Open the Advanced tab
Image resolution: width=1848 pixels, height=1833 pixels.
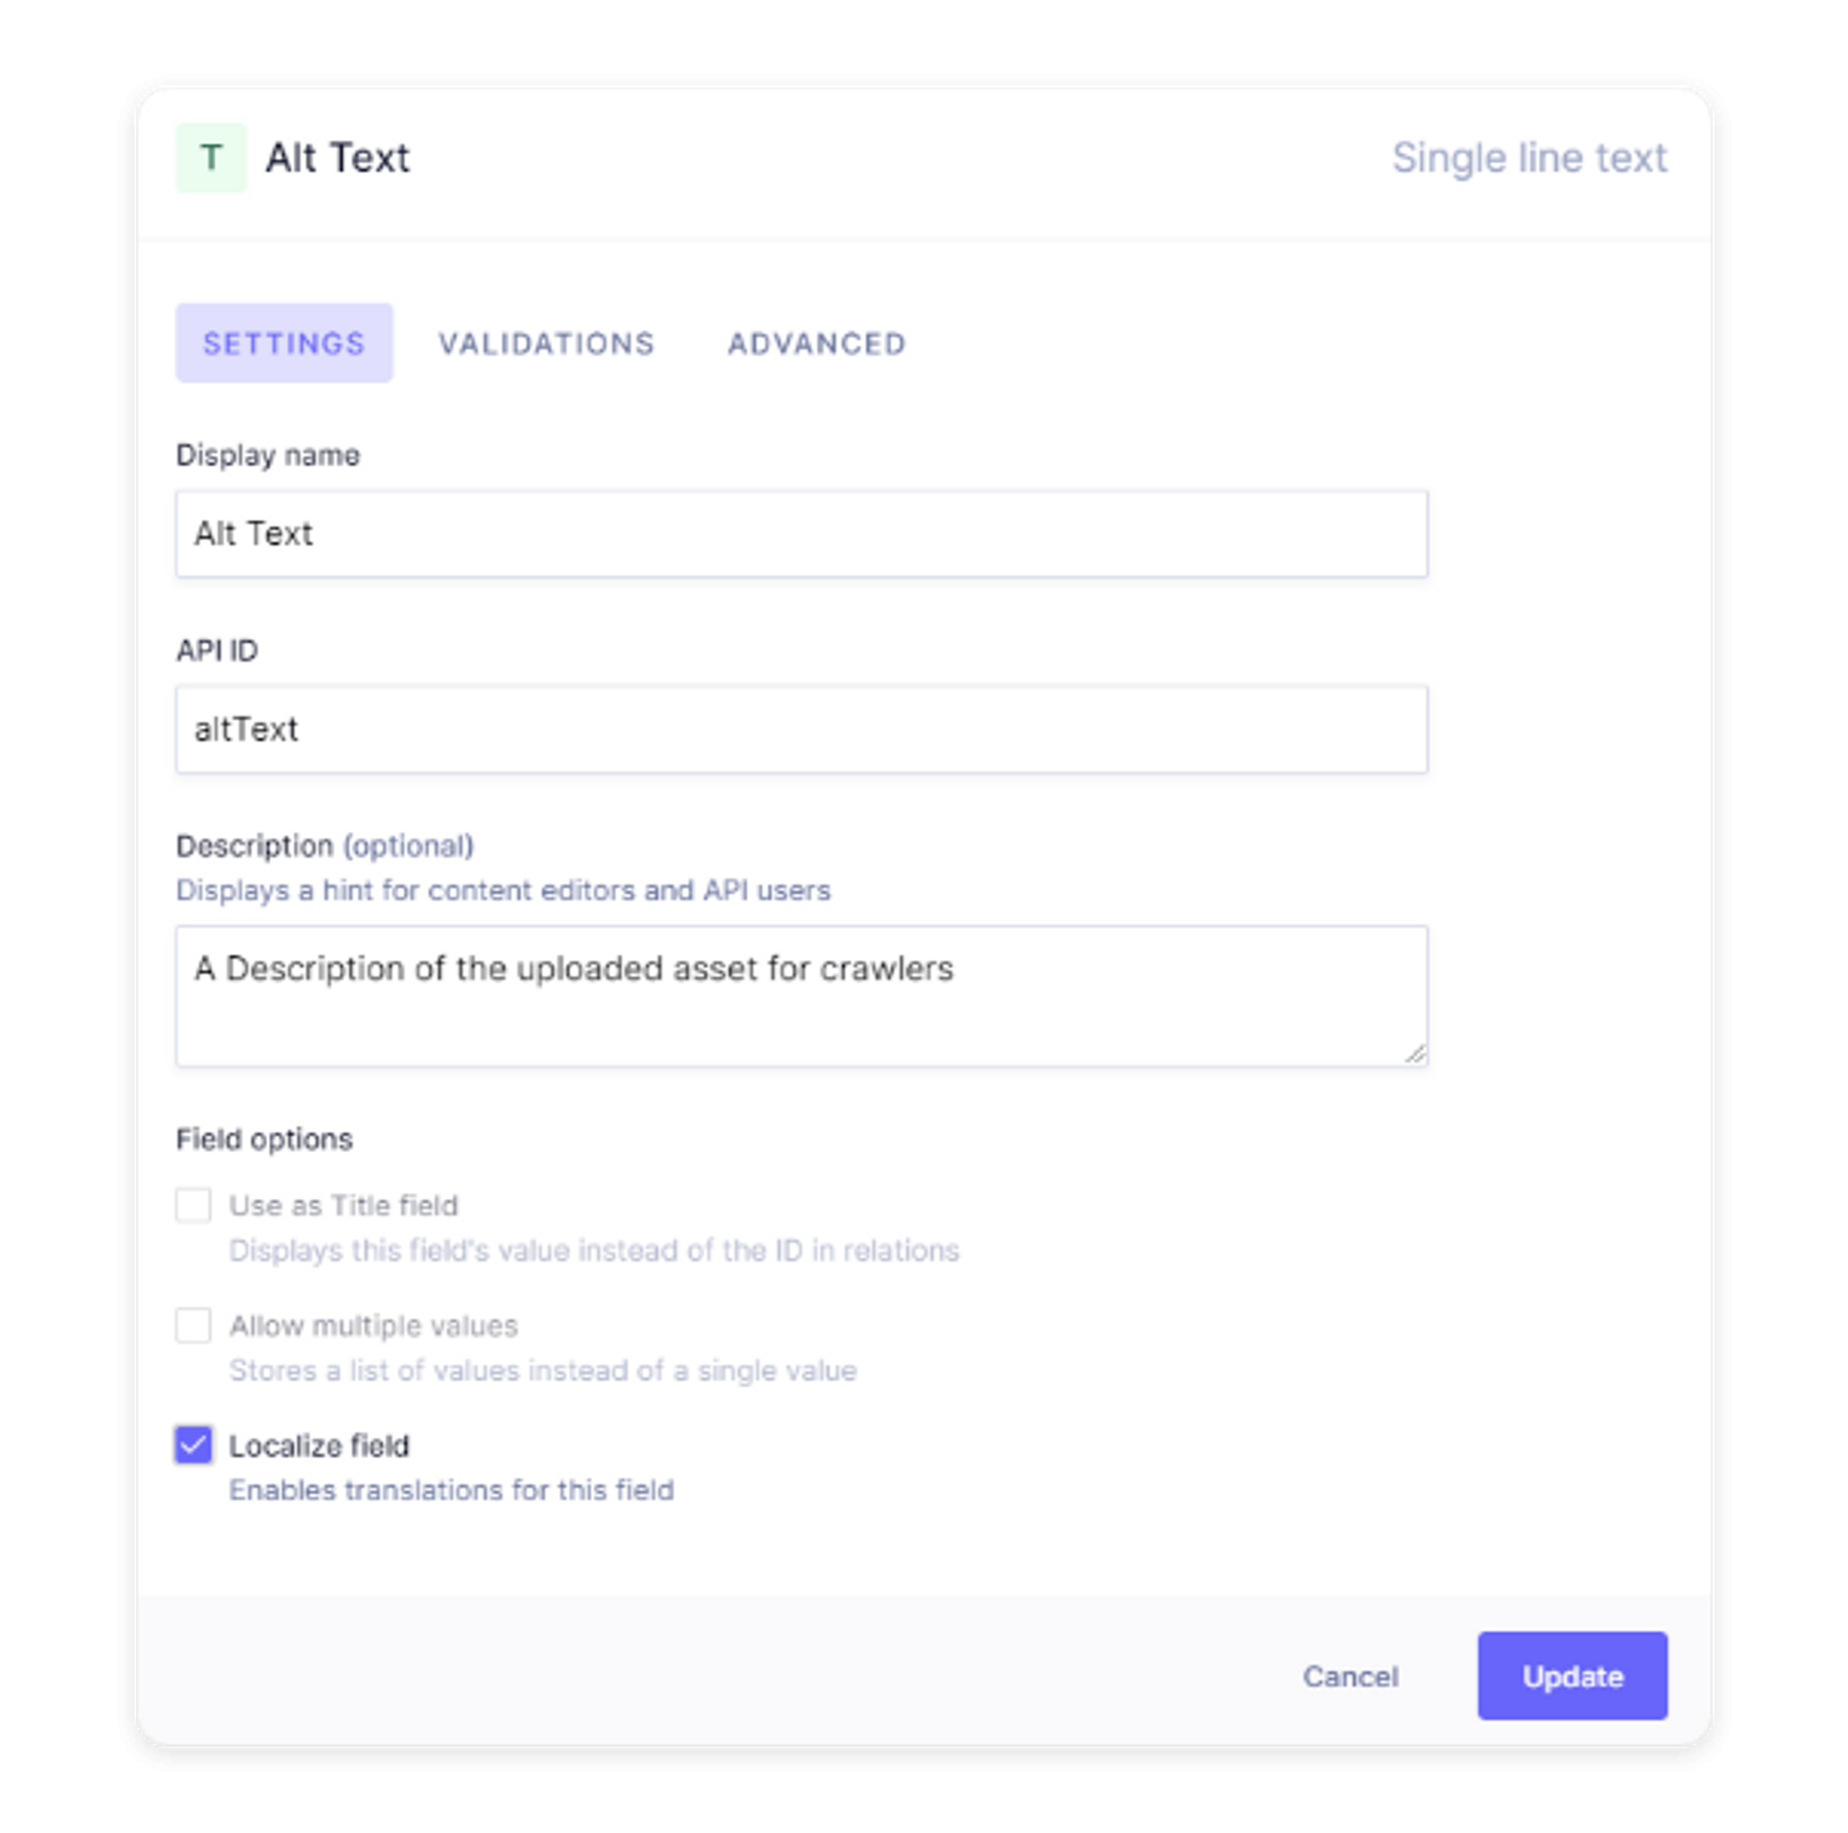816,342
